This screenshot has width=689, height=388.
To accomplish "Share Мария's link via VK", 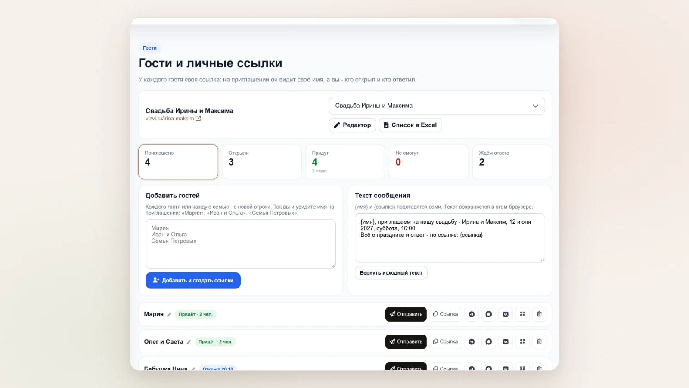I will click(x=506, y=314).
